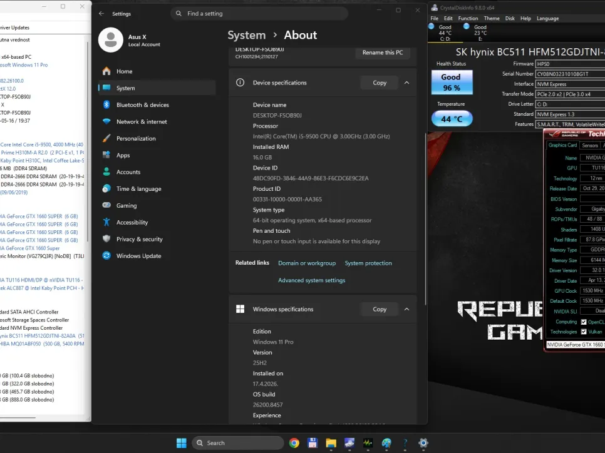Open Accounts settings
The height and width of the screenshot is (453, 605).
click(157, 172)
